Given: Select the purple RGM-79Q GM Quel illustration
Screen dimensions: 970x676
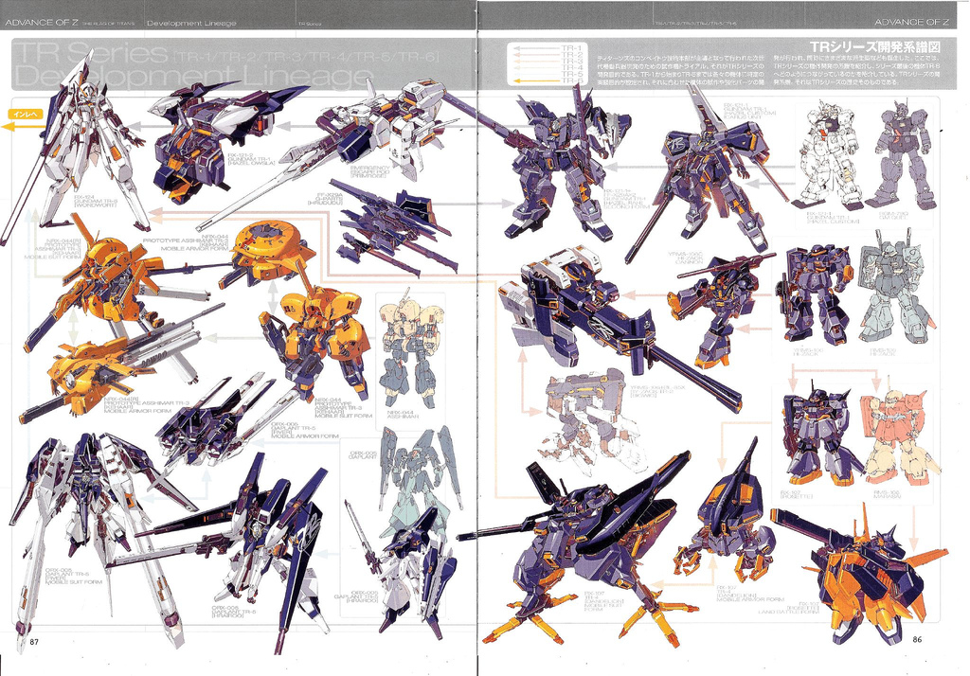Looking at the screenshot, I should click(x=903, y=154).
